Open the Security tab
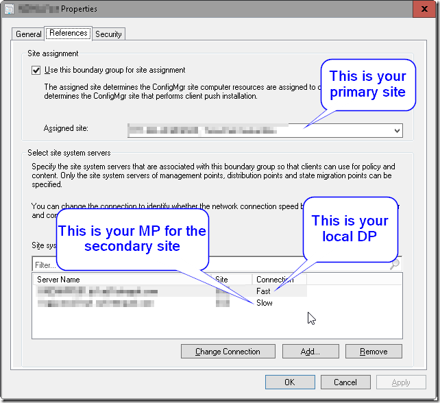The image size is (440, 403). [x=108, y=34]
